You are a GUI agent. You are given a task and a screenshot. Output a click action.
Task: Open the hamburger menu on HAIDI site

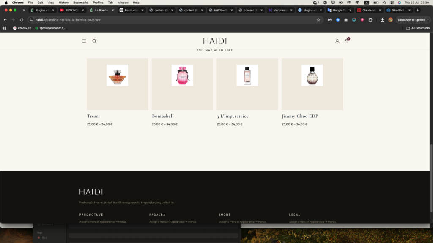pyautogui.click(x=84, y=41)
